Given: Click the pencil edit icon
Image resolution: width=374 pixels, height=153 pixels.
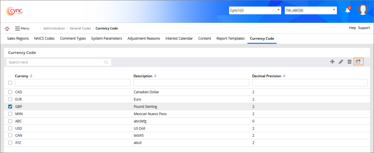Looking at the screenshot, I should 341,62.
